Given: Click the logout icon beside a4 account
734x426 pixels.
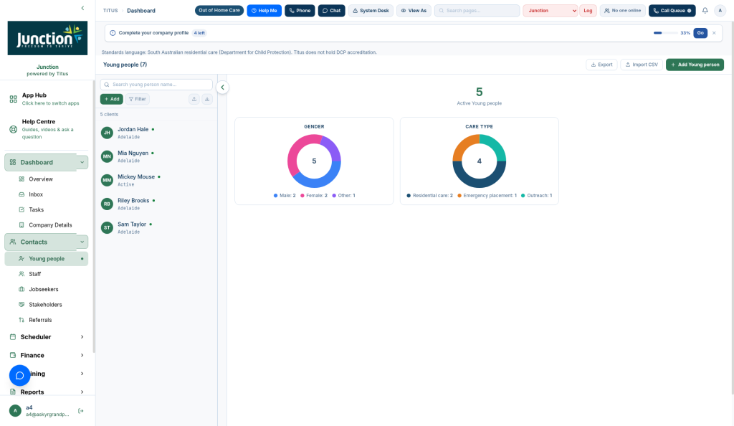Looking at the screenshot, I should point(81,411).
